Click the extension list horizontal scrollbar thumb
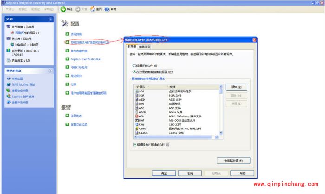325x194 pixels. coord(175,137)
